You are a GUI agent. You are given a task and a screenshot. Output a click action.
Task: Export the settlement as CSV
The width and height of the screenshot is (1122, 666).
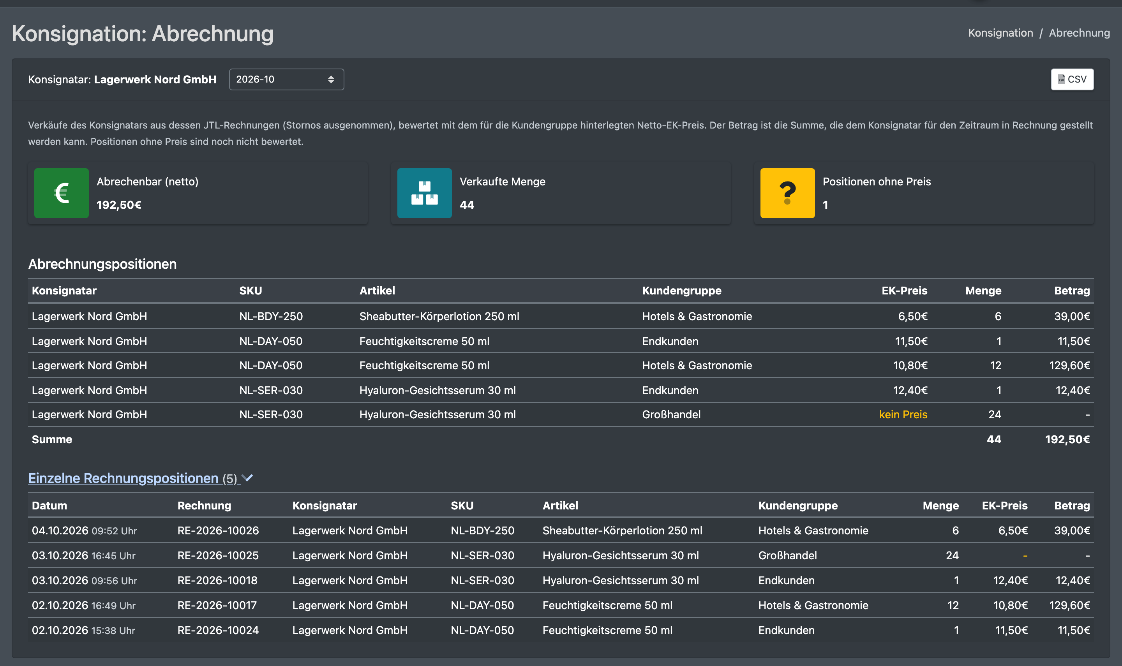pos(1072,79)
